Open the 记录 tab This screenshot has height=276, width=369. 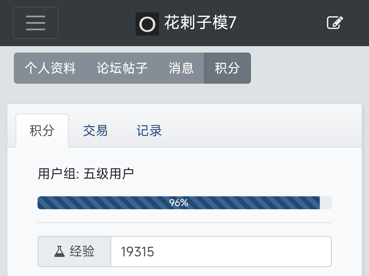(x=149, y=131)
